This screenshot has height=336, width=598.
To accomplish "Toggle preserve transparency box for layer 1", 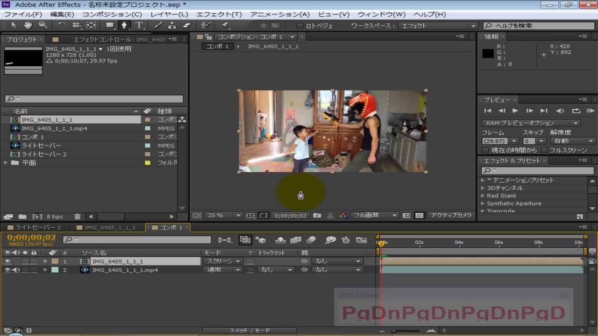I will [250, 261].
